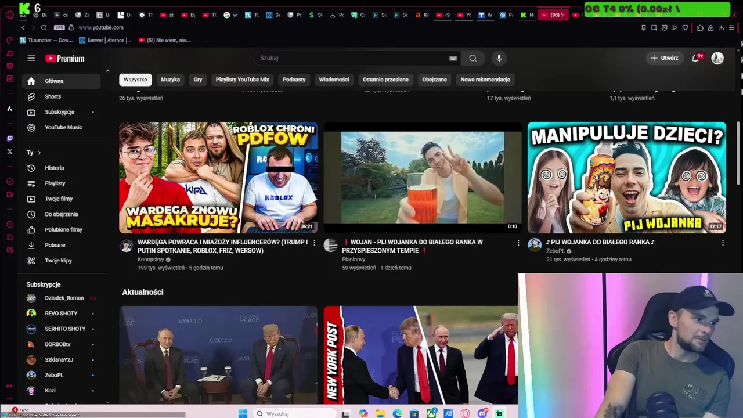Select the Muzyka filter chip
Image resolution: width=743 pixels, height=418 pixels.
pyautogui.click(x=170, y=80)
